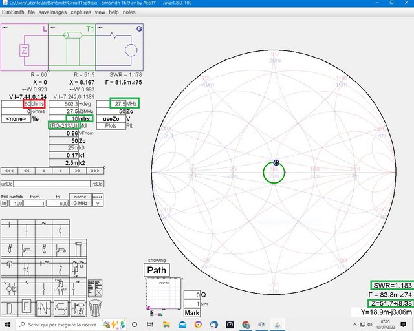This screenshot has height=331, width=414.
Task: Select the series C-L component icon
Action: tap(43, 266)
